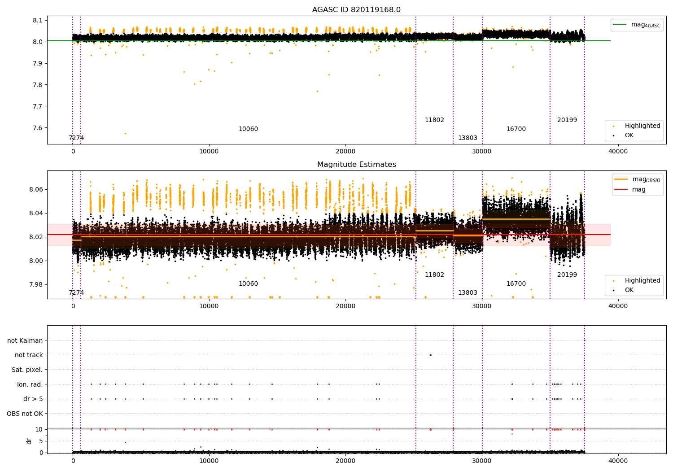The image size is (673, 471).
Task: Click the 'dr > 5' row label
Action: click(x=33, y=399)
